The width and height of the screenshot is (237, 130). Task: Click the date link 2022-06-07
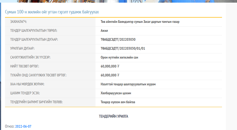[23, 126]
